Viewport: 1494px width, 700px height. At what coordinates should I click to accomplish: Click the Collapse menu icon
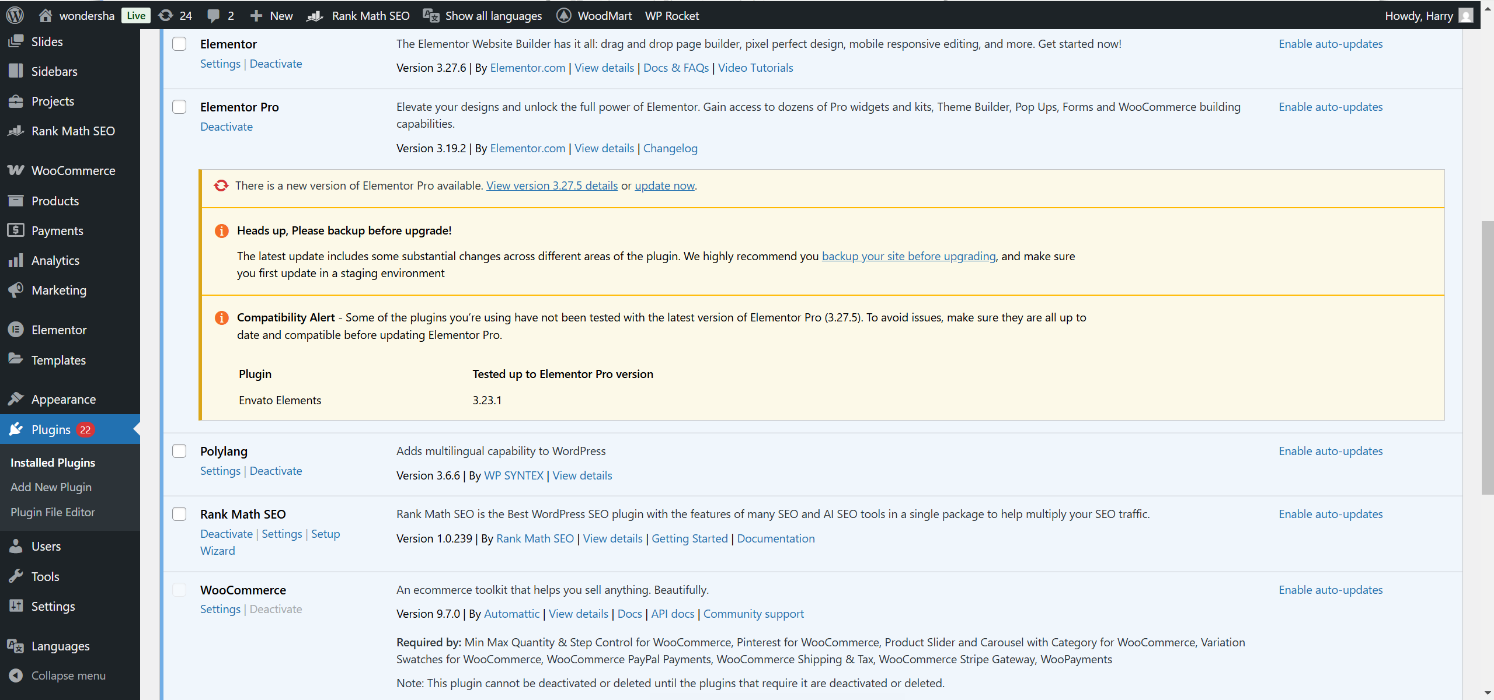coord(16,675)
